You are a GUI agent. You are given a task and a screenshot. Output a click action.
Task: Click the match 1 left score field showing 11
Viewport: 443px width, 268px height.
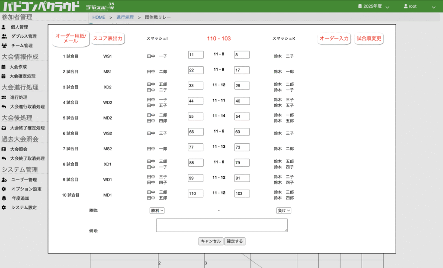coord(196,55)
